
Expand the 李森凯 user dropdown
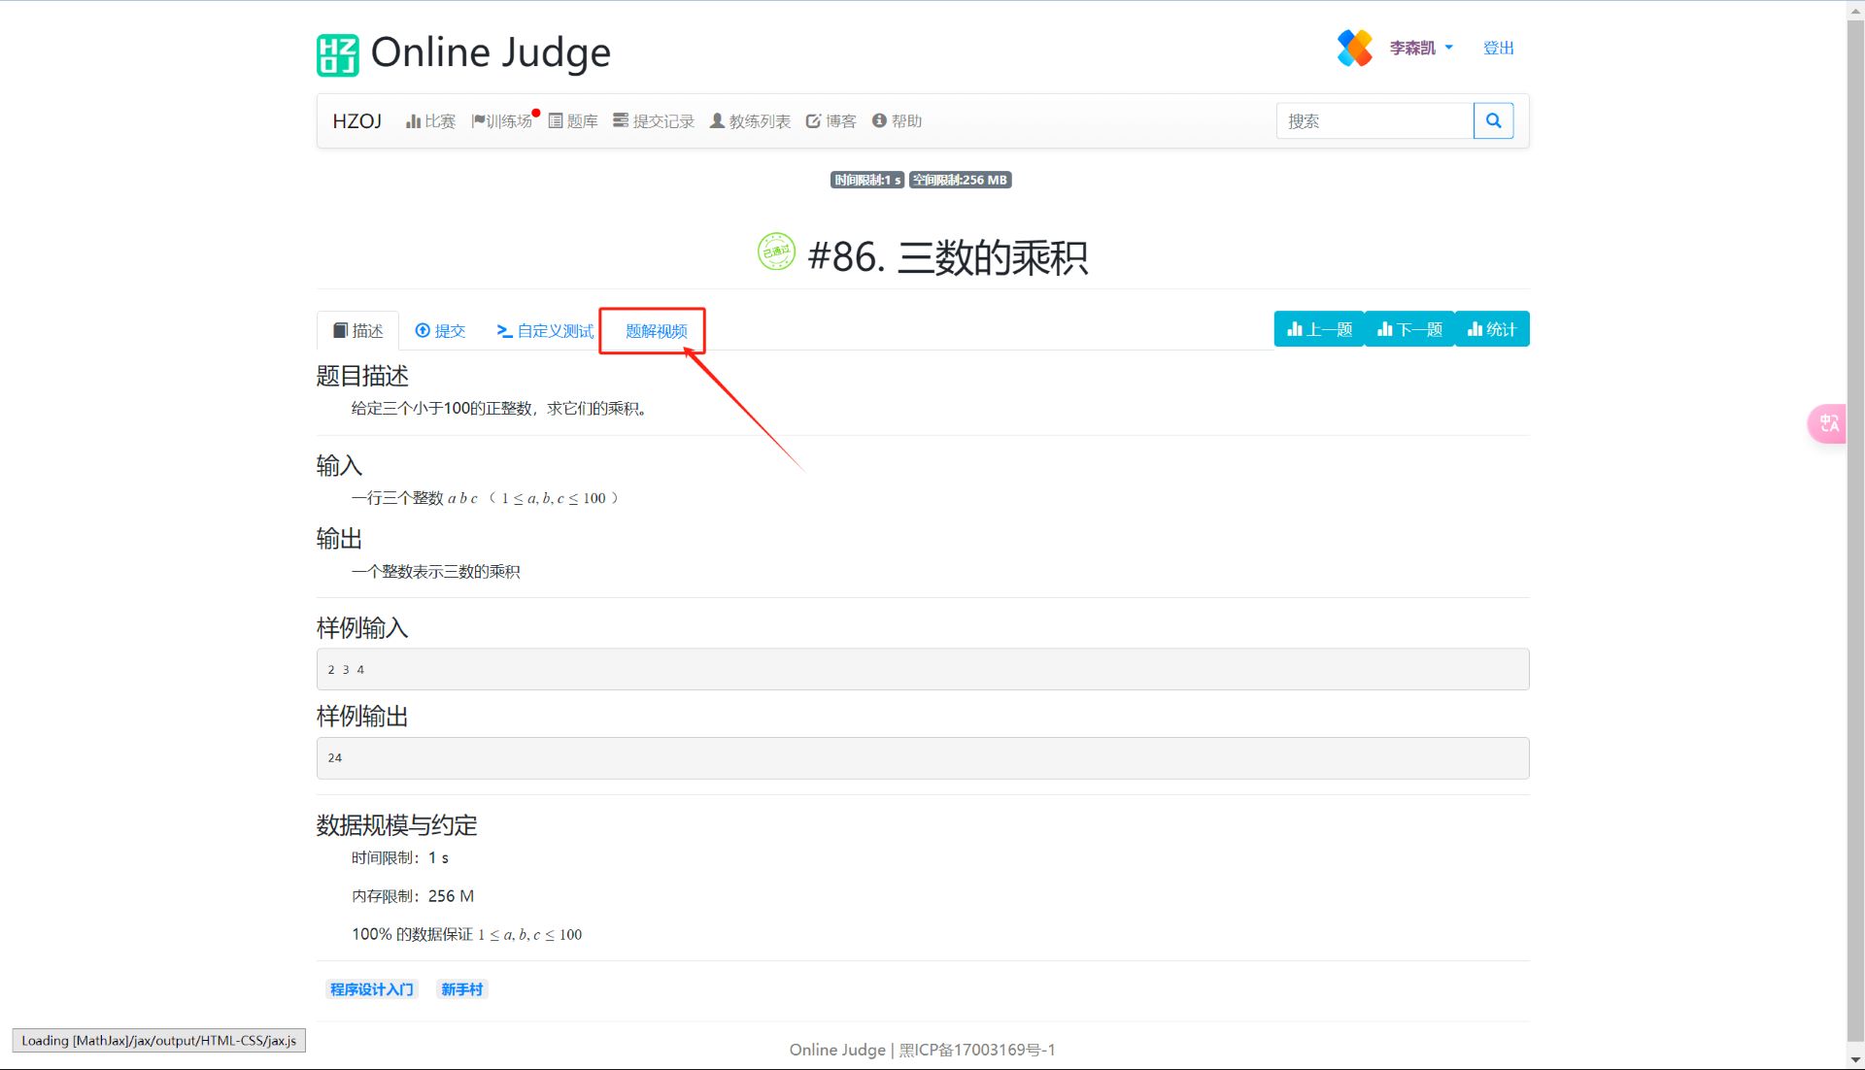1420,48
